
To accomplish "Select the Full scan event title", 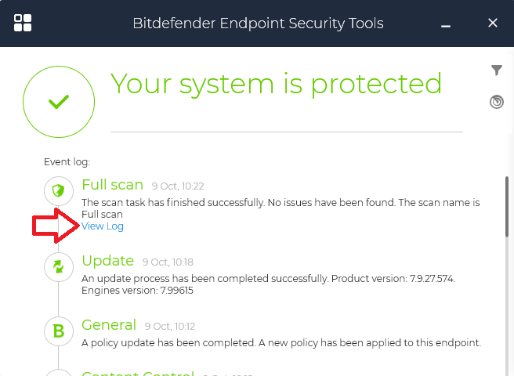I will tap(112, 185).
